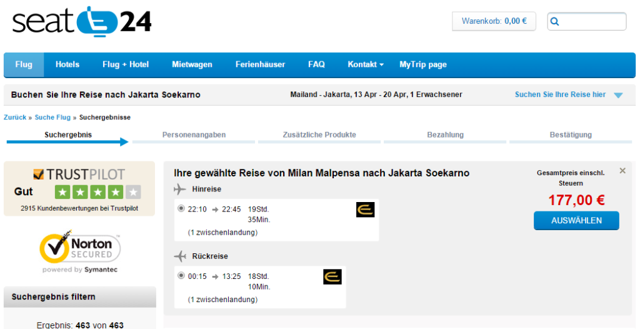640x329 pixels.
Task: Open the Trustpilot rating box
Action: [79, 188]
